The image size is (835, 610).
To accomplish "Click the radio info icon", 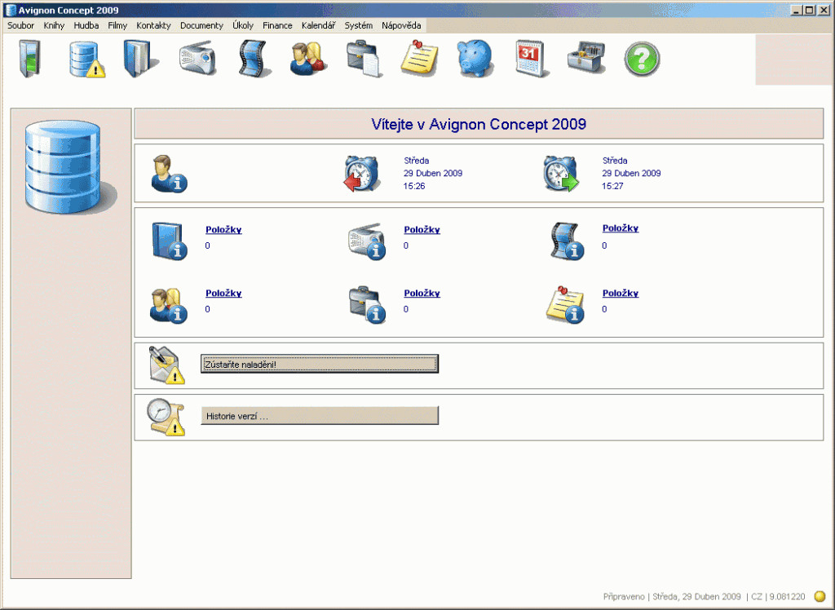I will pyautogui.click(x=367, y=241).
